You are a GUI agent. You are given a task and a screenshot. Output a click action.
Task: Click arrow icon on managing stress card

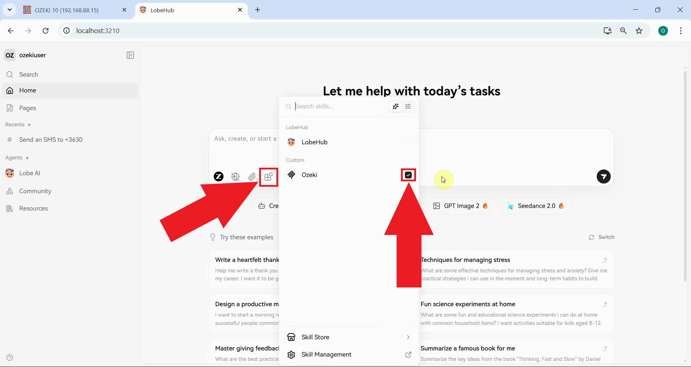tap(605, 260)
